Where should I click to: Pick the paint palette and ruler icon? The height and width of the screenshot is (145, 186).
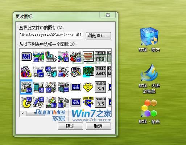coord(76,72)
